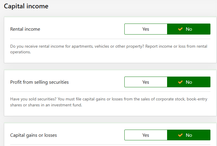The width and height of the screenshot is (217, 146).
Task: Click the checkmark icon for Capital gains or losses
Action: coord(180,135)
